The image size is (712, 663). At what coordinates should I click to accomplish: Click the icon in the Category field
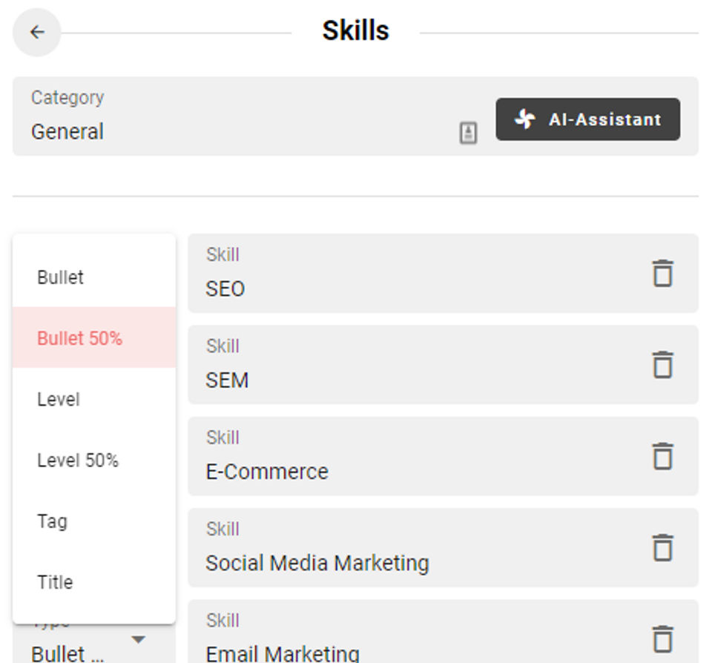[x=468, y=133]
